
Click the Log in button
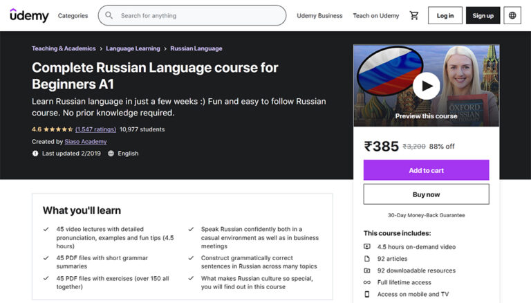tap(445, 15)
